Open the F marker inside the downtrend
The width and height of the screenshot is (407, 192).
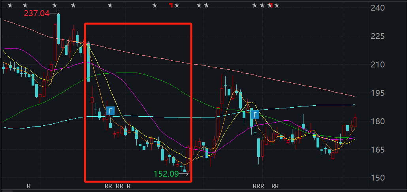[x=110, y=111]
